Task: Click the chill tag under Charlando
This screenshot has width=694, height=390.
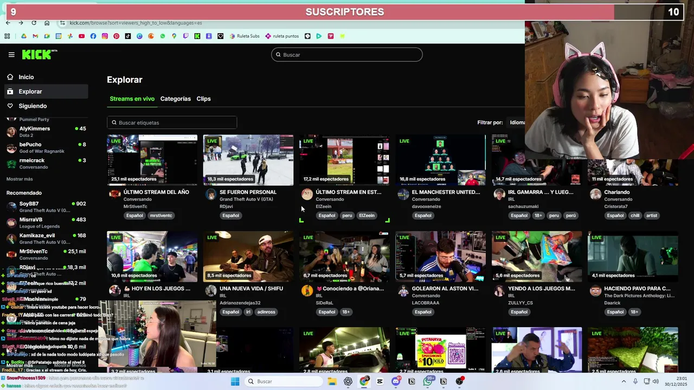Action: [x=635, y=216]
